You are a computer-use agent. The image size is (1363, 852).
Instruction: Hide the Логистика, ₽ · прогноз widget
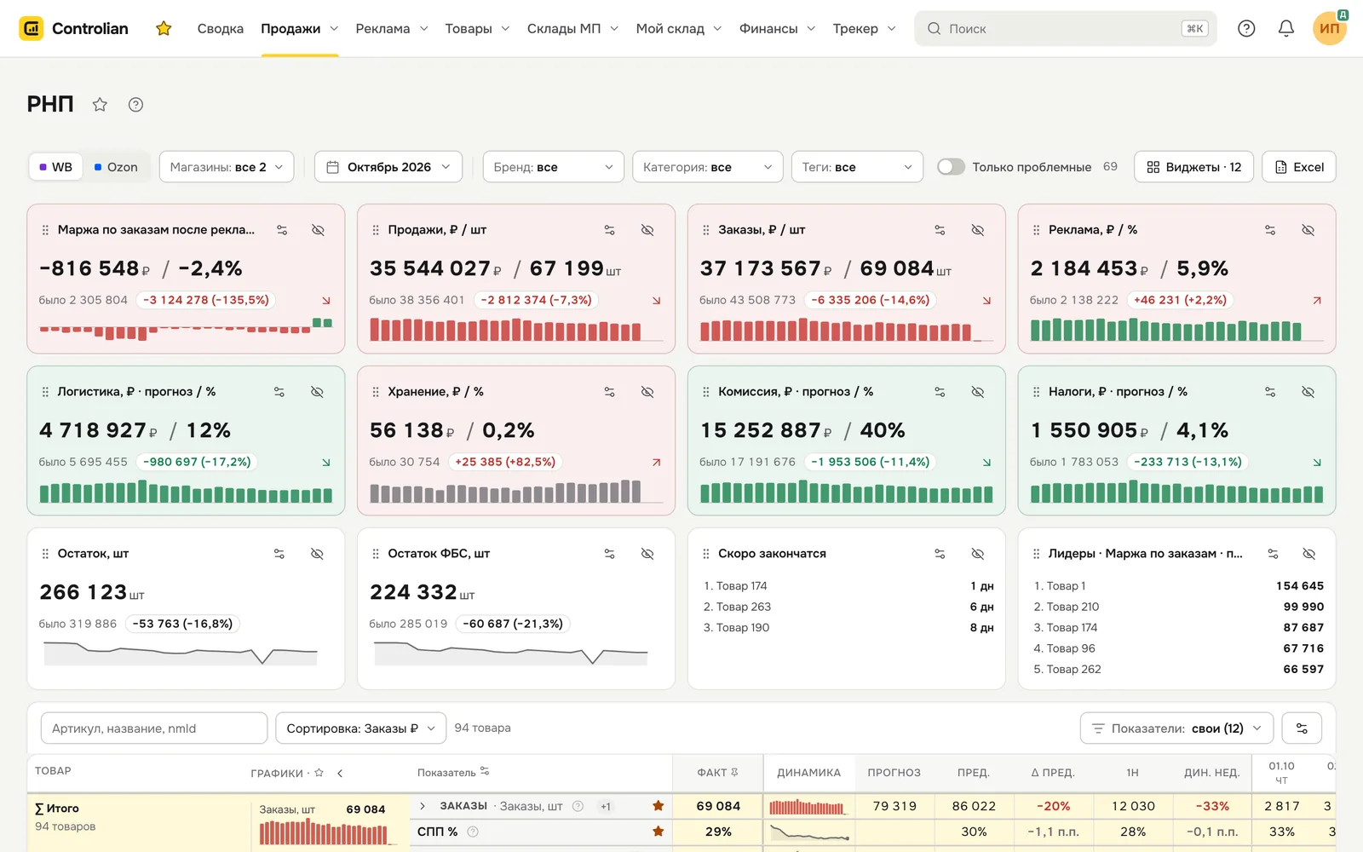pyautogui.click(x=317, y=392)
